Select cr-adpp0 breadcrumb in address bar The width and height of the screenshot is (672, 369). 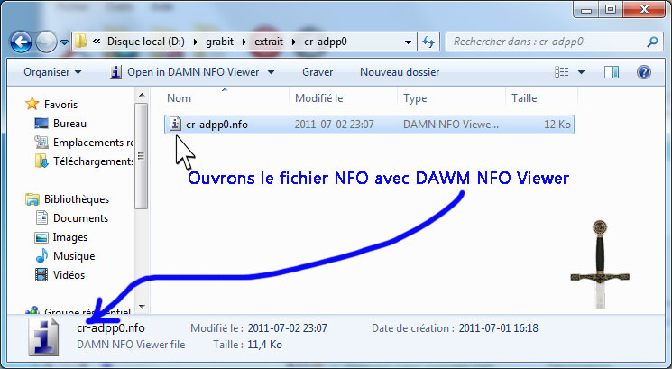pyautogui.click(x=326, y=42)
